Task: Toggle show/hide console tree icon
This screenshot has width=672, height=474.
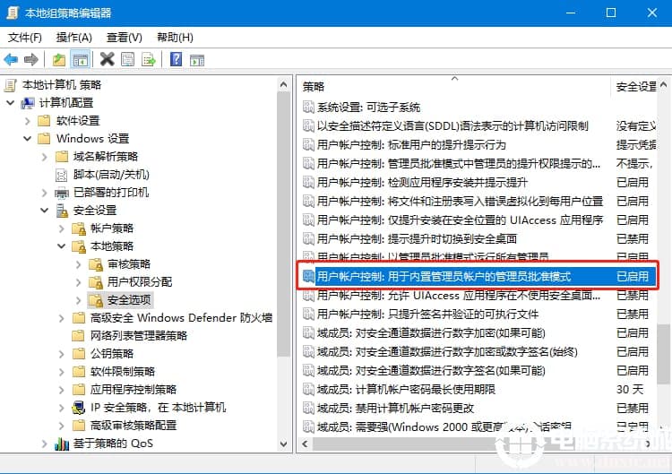Action: tap(80, 59)
